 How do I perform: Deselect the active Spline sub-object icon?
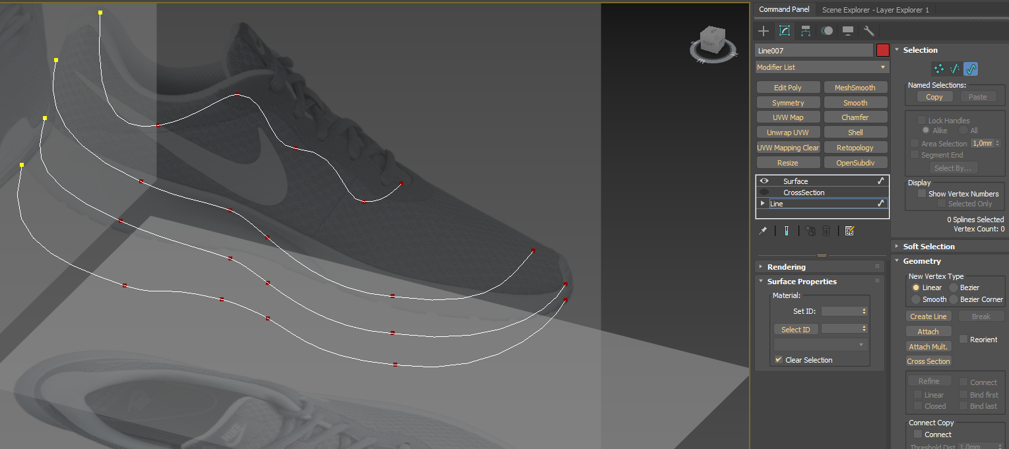click(x=970, y=69)
